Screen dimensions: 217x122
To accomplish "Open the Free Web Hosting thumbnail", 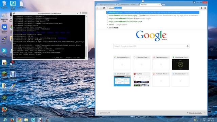I will tap(161, 63).
